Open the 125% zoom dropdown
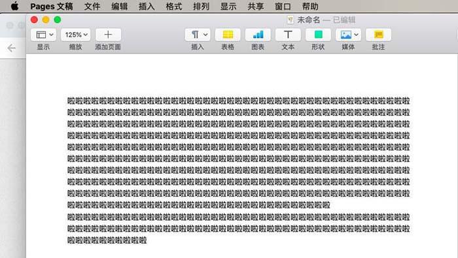 pos(76,35)
